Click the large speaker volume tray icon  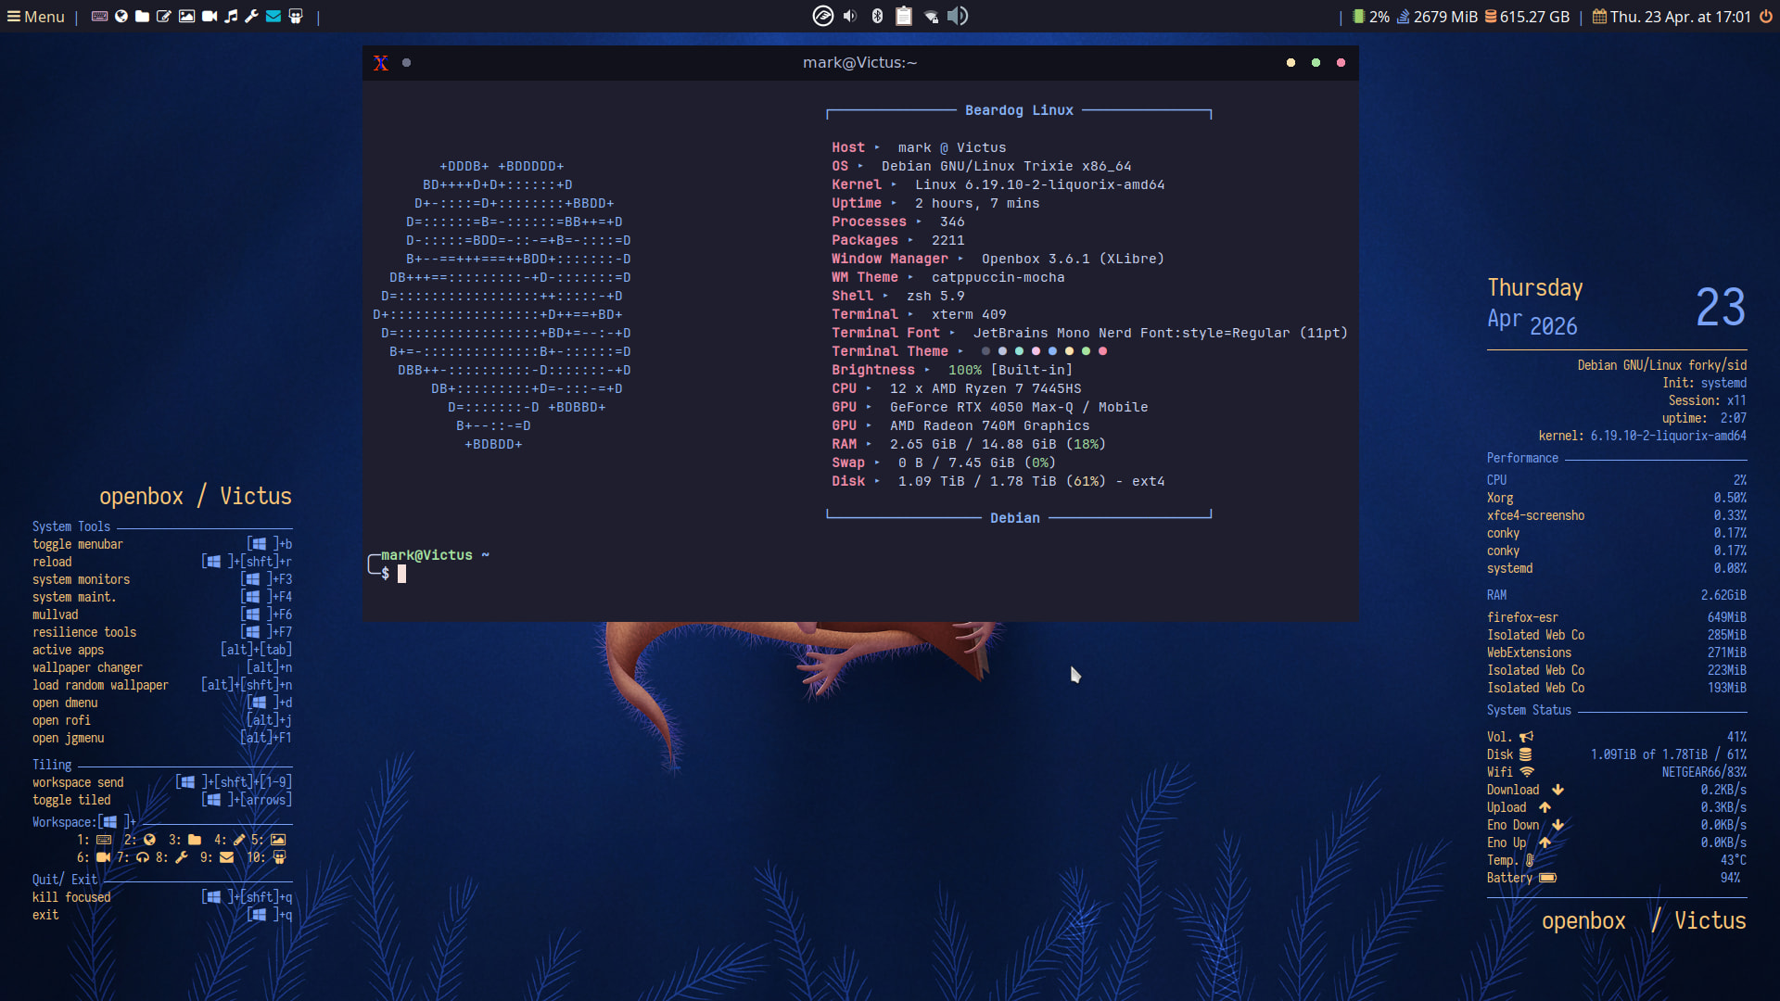point(958,16)
